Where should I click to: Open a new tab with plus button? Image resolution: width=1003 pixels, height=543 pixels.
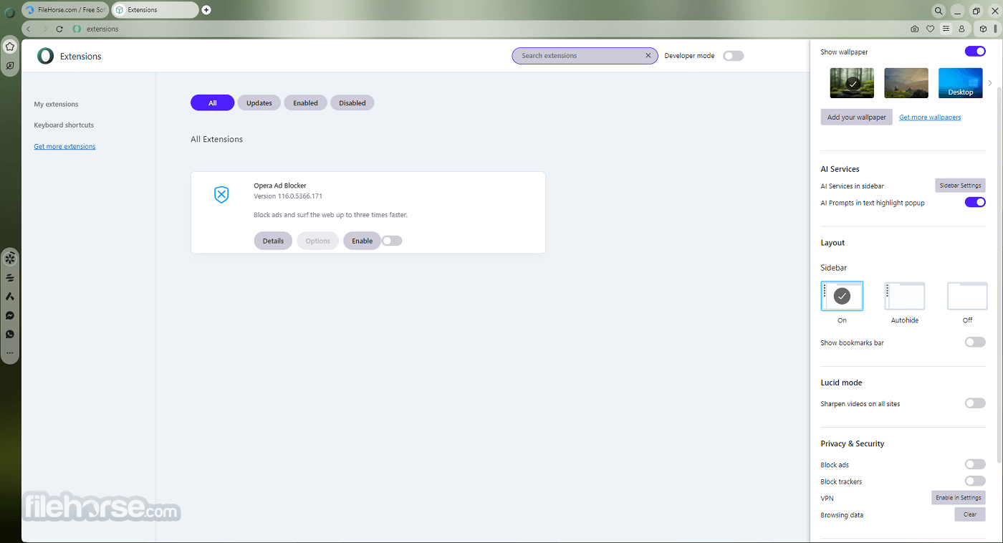point(206,10)
